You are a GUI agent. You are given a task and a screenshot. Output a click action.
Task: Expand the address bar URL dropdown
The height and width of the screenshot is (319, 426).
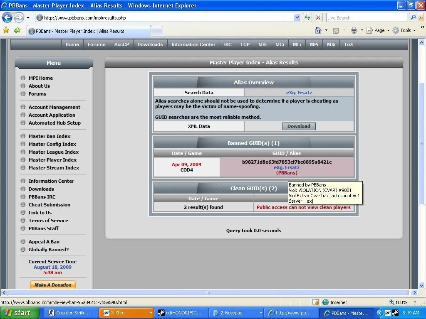tap(297, 17)
